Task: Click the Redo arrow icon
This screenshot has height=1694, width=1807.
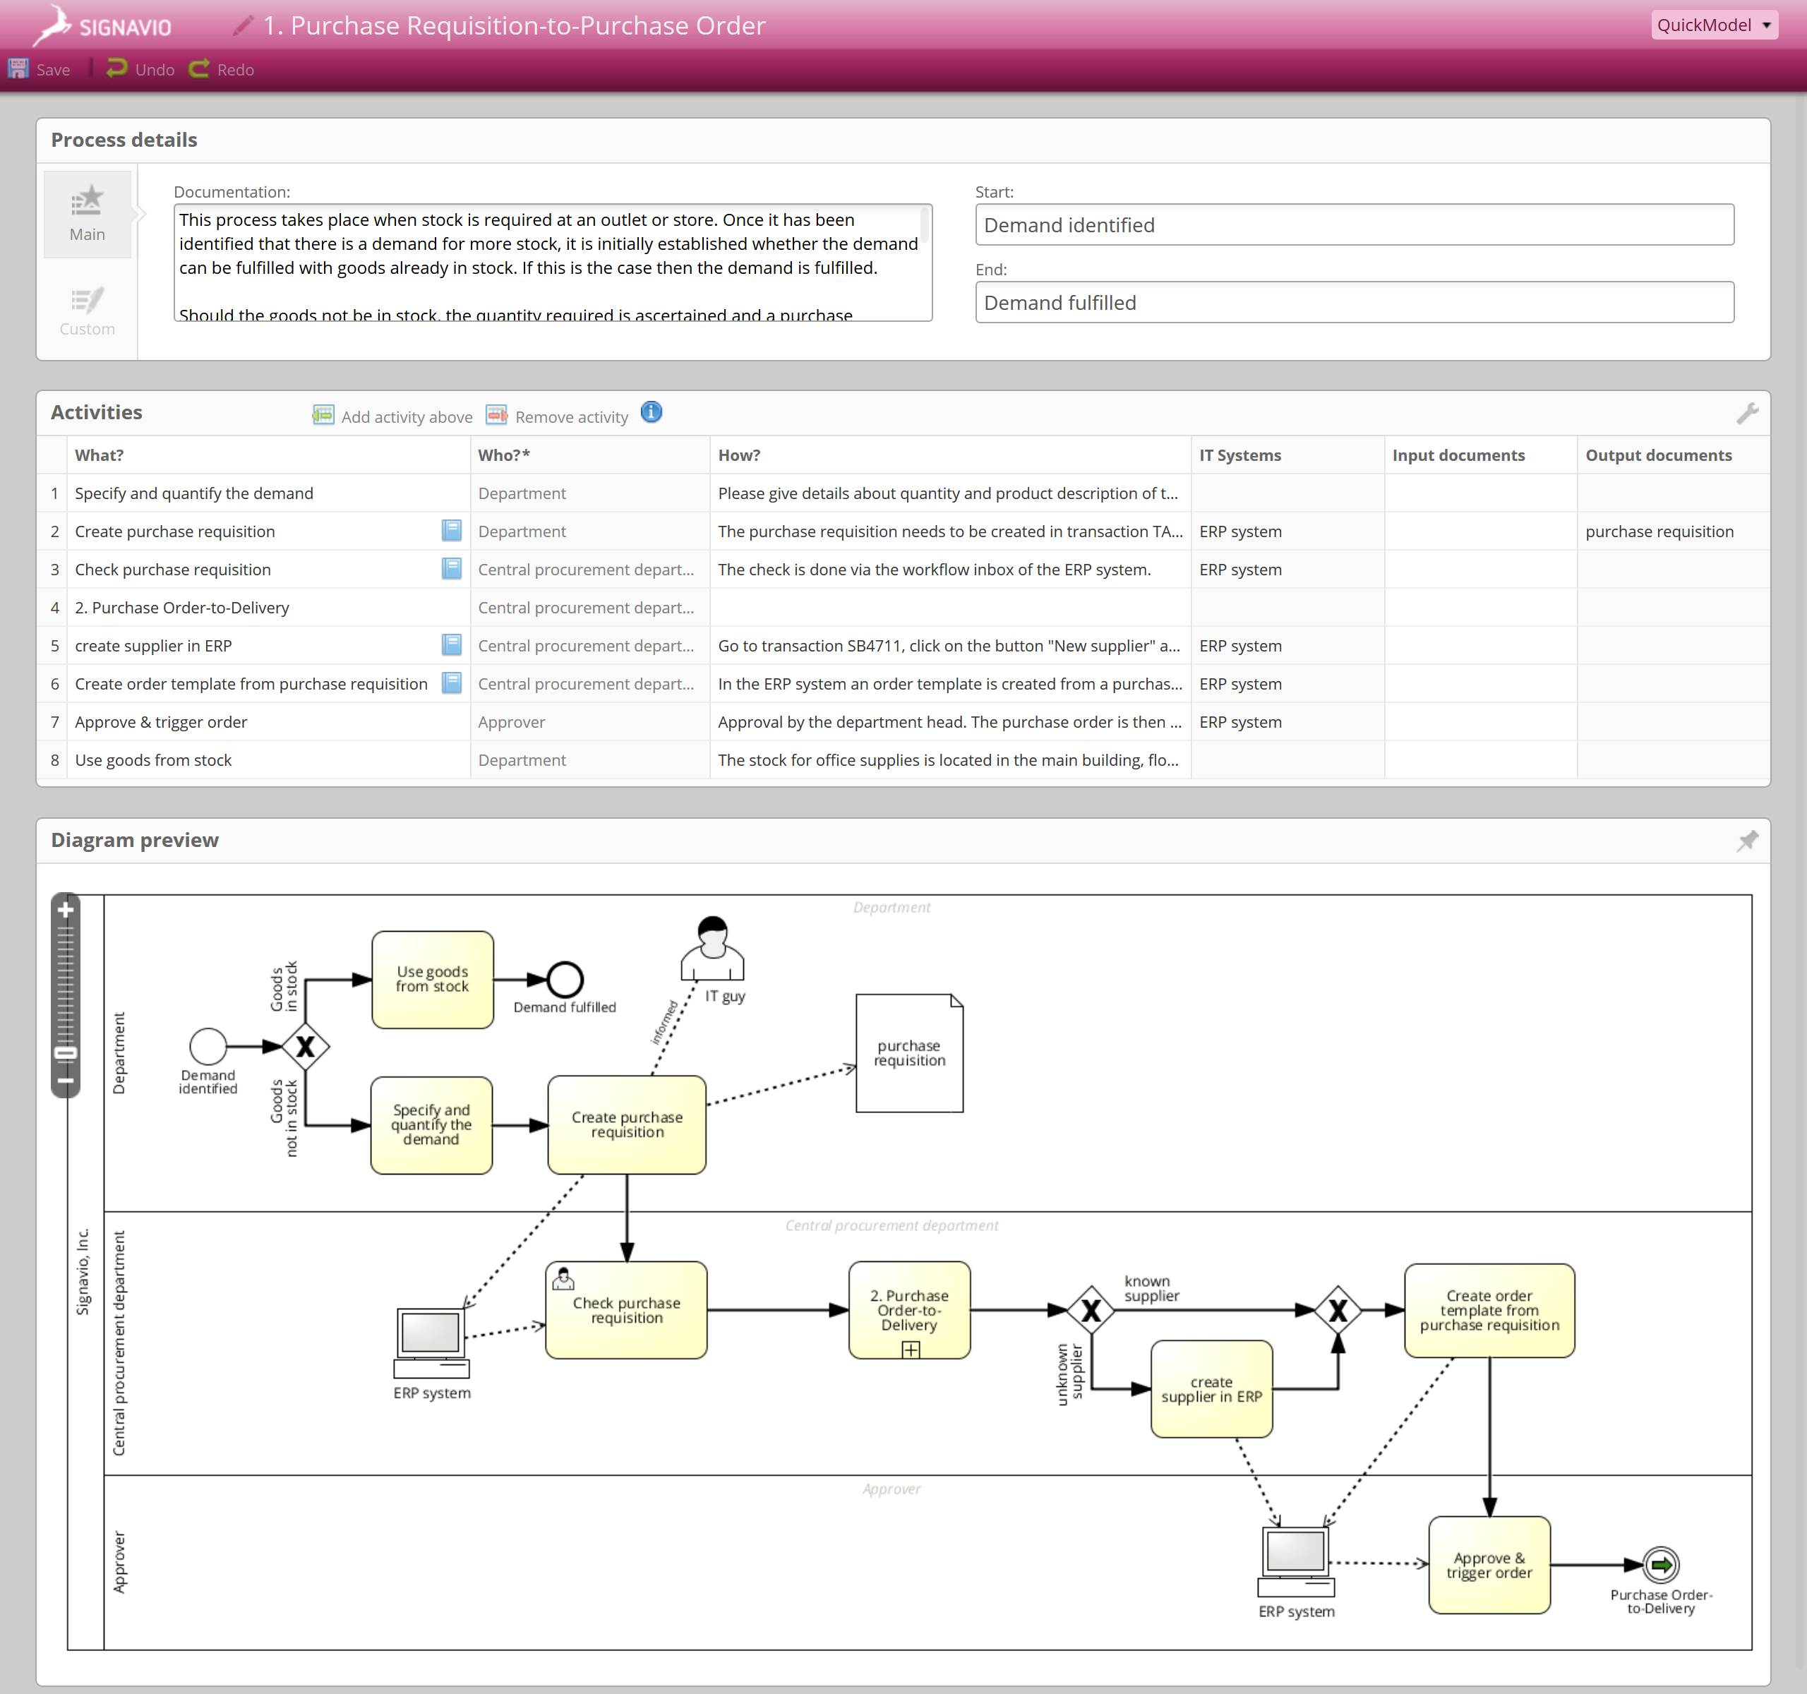Action: click(x=199, y=69)
